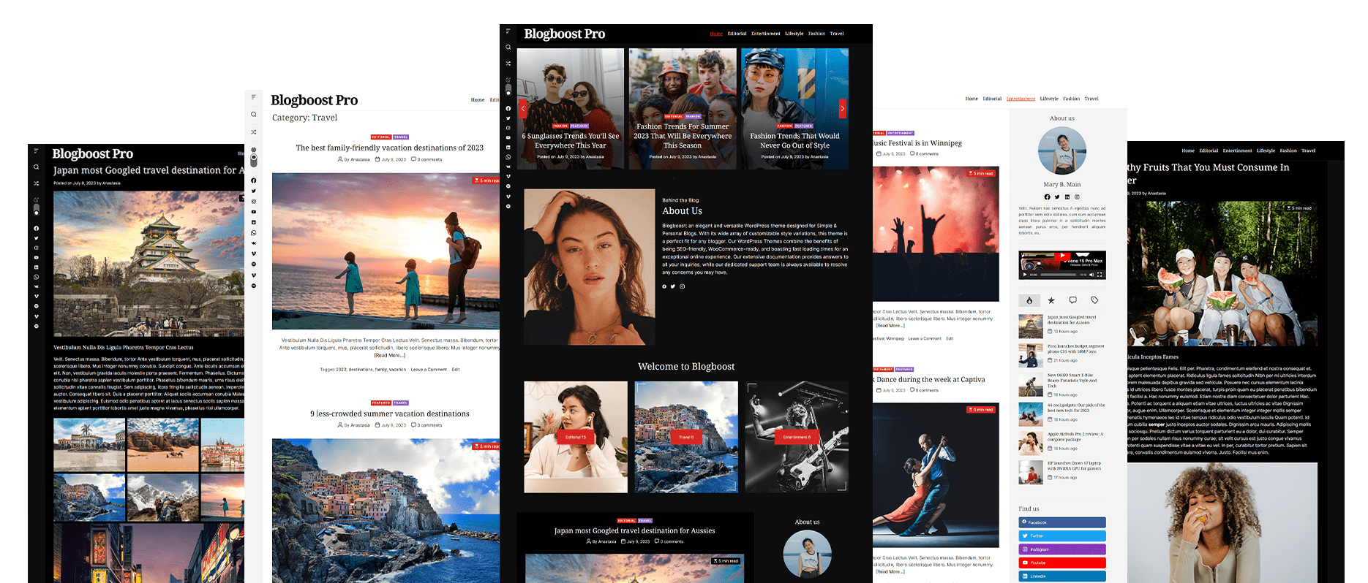The image size is (1368, 583).
Task: Click Facebook icon under About Us text
Action: (x=664, y=286)
